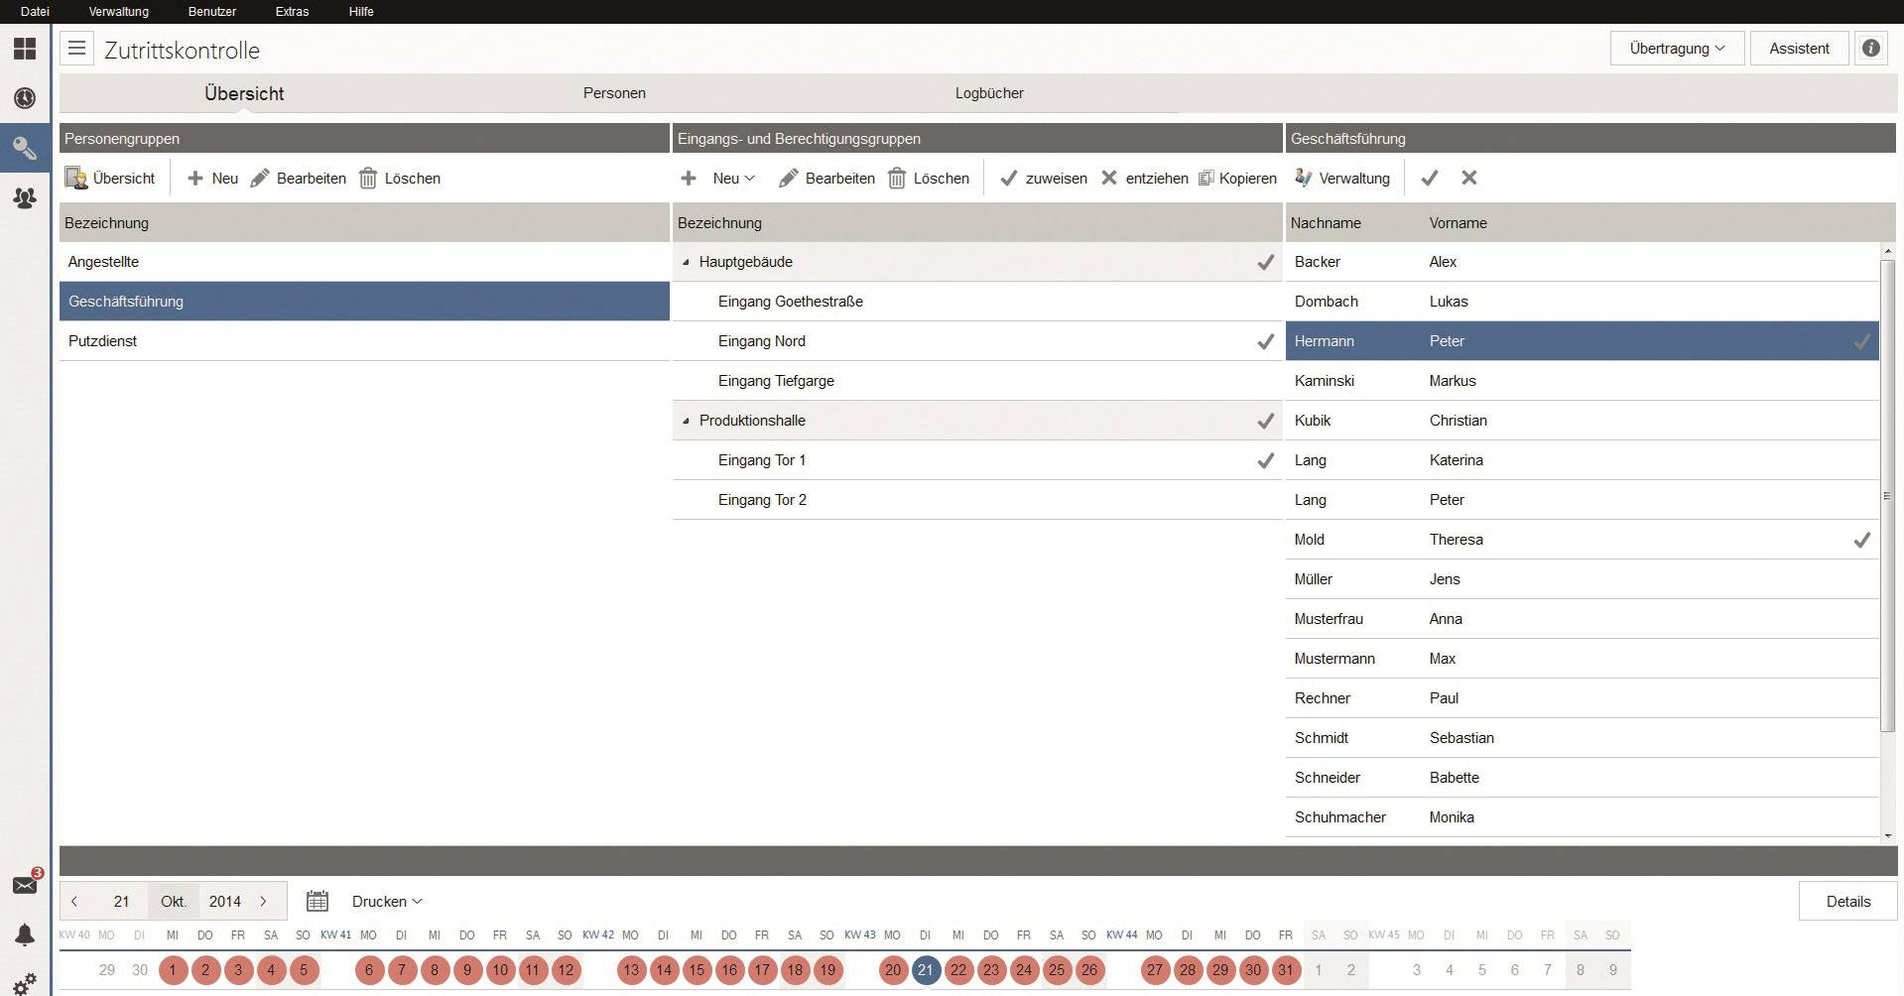This screenshot has height=996, width=1904.
Task: Select the people group sidebar icon
Action: 25,197
